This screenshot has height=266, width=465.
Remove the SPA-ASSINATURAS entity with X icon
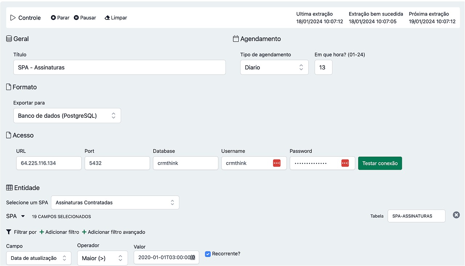coord(456,215)
